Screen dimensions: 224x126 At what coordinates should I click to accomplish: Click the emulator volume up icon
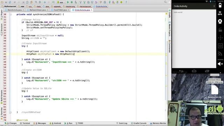[x=220, y=64]
